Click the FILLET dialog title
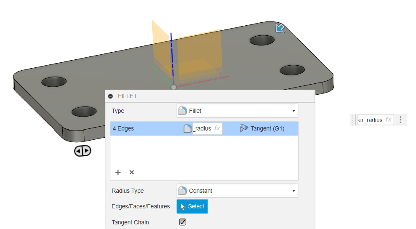The image size is (416, 229). tap(127, 96)
